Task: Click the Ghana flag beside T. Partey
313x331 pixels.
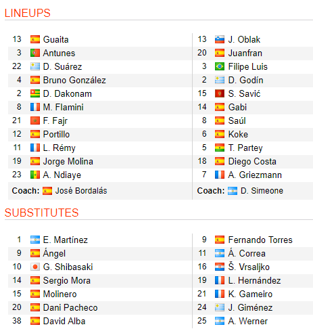Action: pos(220,148)
